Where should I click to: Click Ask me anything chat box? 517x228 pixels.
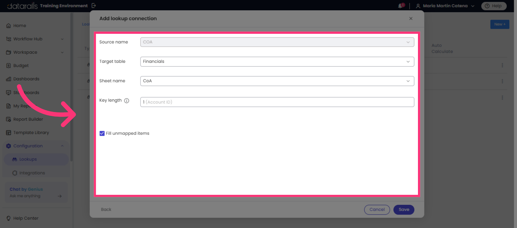pos(36,193)
